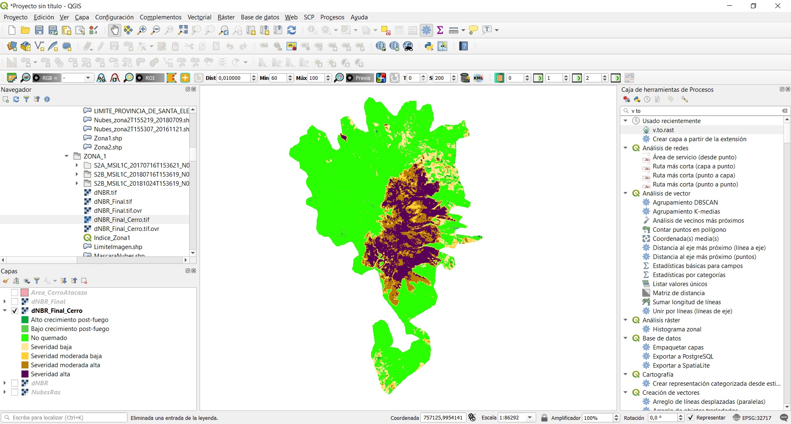This screenshot has height=424, width=791.
Task: Open the Processing Toolbox gear icon
Action: tap(426, 30)
